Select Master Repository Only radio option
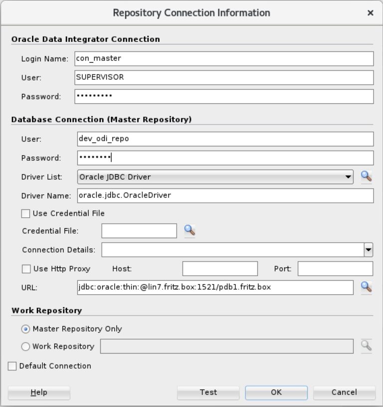Image resolution: width=383 pixels, height=407 pixels. (25, 329)
